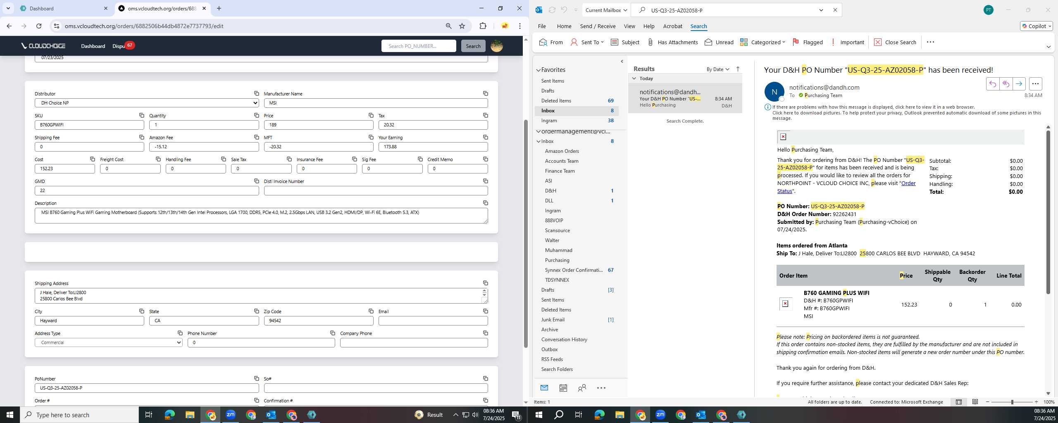Open the Distributor dropdown
This screenshot has width=1058, height=423.
[x=147, y=103]
